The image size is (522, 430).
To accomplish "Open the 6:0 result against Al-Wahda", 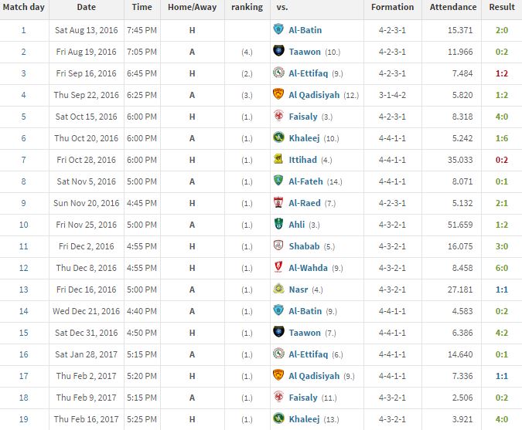I will tap(501, 268).
